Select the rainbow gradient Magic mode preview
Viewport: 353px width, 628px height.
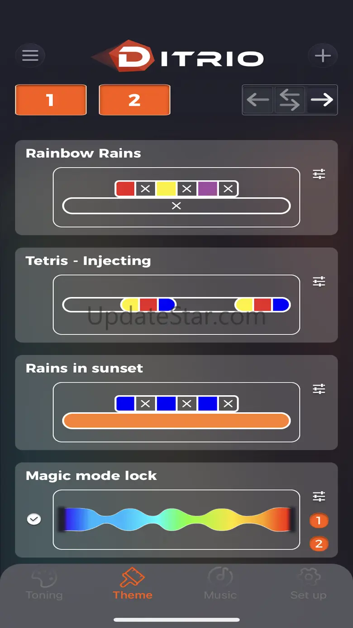[176, 519]
